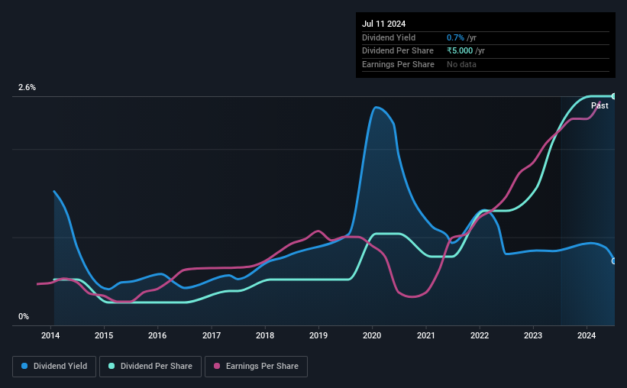The height and width of the screenshot is (388, 627).
Task: Click the No data earnings value
Action: (x=461, y=64)
